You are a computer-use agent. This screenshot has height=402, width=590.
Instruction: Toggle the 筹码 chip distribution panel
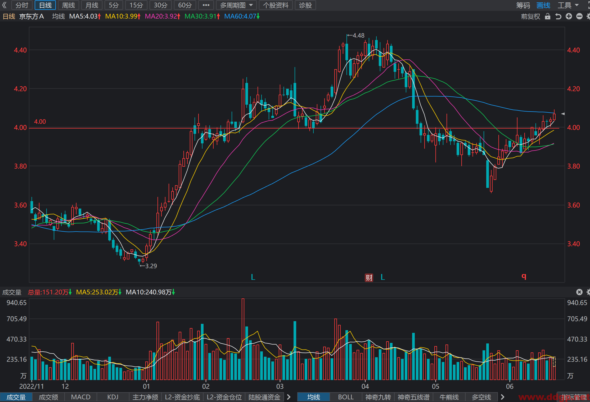point(523,5)
